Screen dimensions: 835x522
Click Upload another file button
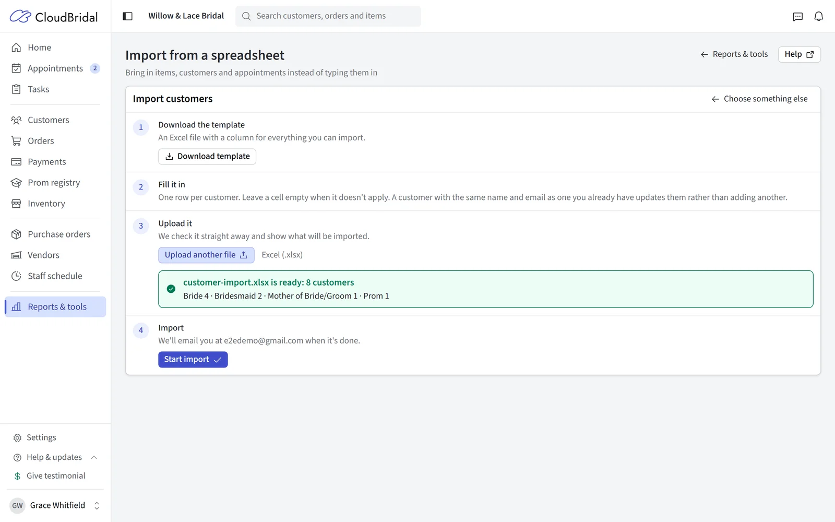(206, 255)
